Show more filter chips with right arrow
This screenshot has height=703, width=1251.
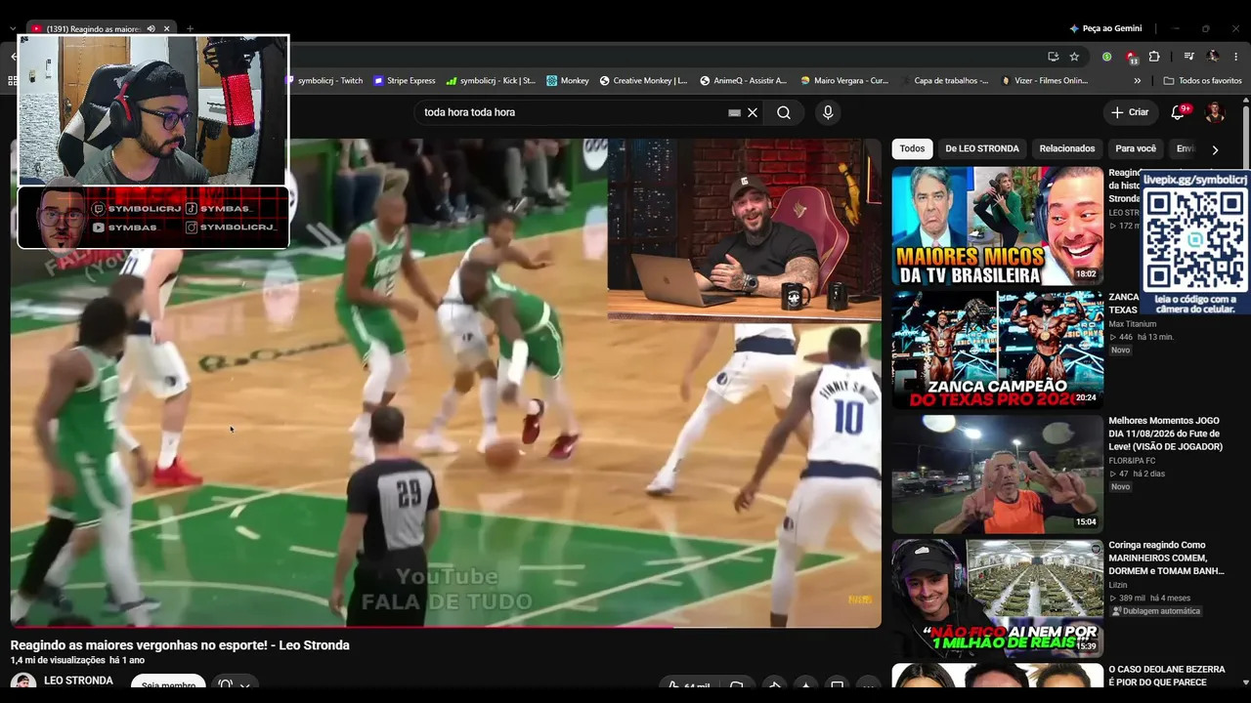click(1215, 150)
